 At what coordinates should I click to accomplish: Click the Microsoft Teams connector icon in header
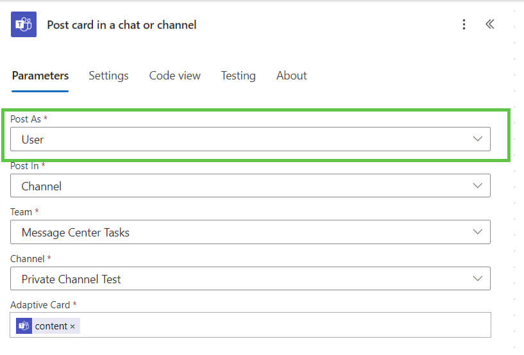coord(23,24)
